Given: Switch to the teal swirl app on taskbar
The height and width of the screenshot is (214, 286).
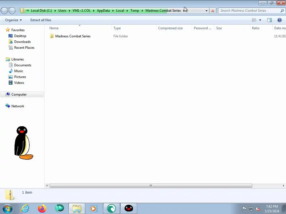Looking at the screenshot, I should click(111, 208).
